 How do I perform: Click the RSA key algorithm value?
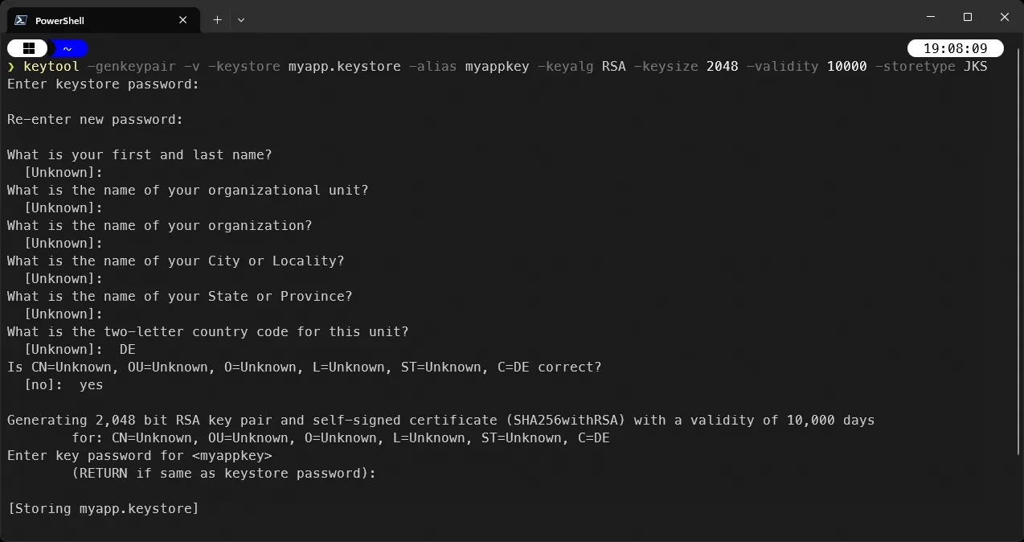[614, 66]
